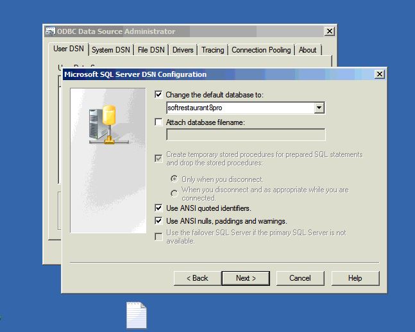Select the text document icon on the desktop
The height and width of the screenshot is (332, 415).
click(137, 315)
